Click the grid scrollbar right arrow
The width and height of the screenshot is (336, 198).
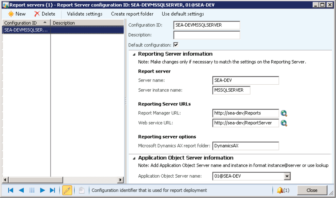pyautogui.click(x=121, y=180)
